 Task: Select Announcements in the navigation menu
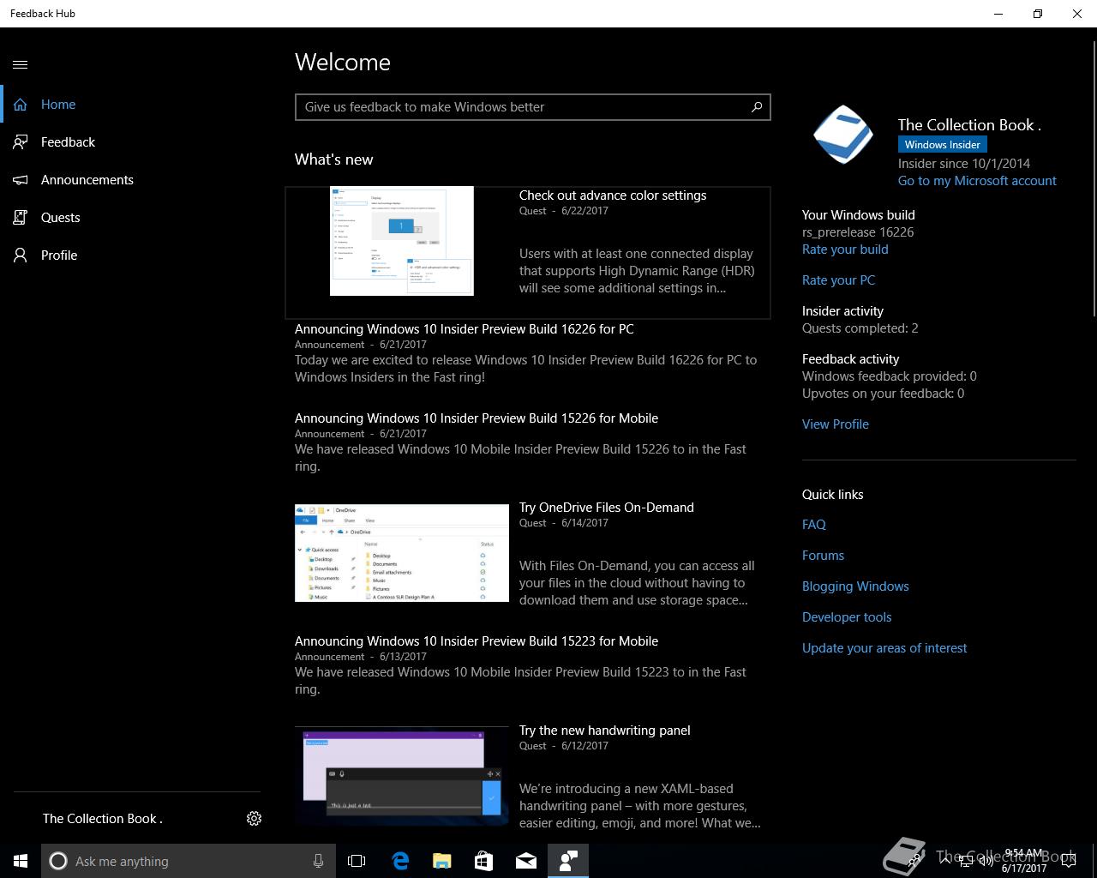tap(87, 180)
